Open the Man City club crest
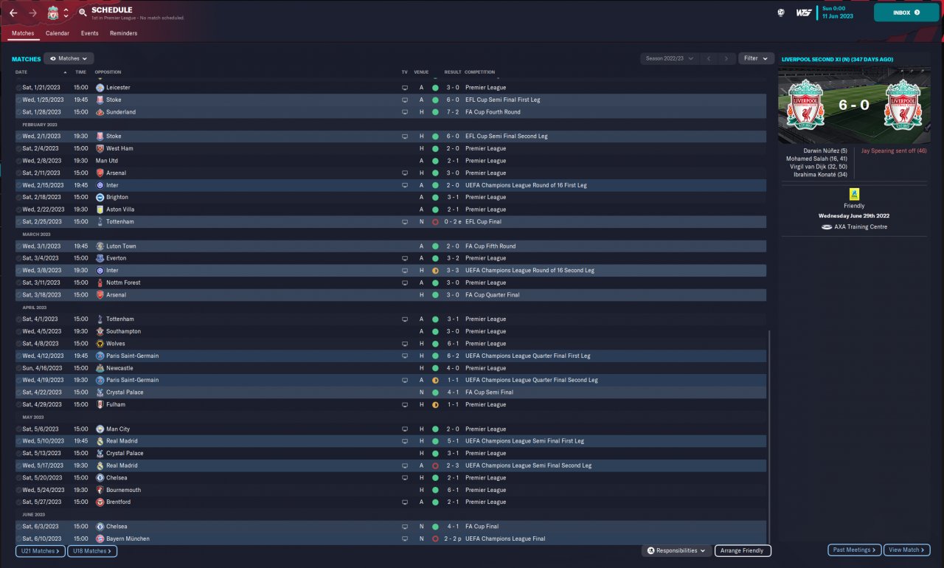Viewport: 944px width, 568px height. [x=100, y=429]
